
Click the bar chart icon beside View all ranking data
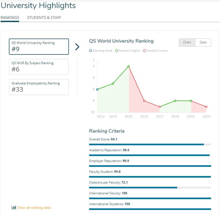point(14,207)
